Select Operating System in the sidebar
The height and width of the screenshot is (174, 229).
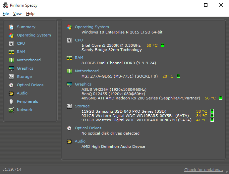pyautogui.click(x=34, y=35)
